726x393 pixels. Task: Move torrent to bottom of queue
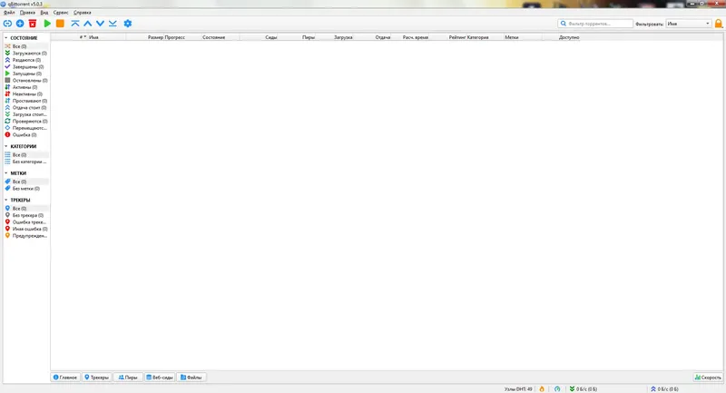[113, 24]
